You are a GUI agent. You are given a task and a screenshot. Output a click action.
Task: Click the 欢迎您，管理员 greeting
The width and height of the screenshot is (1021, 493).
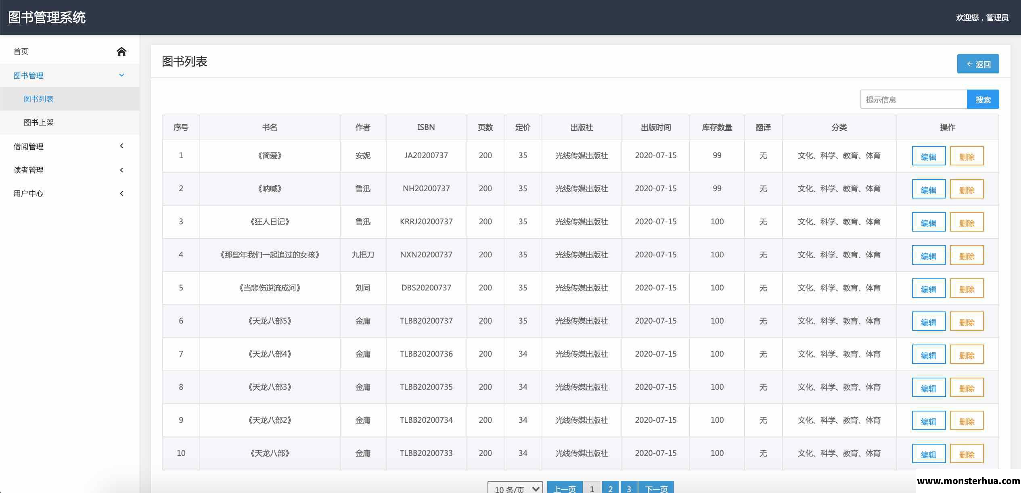982,17
